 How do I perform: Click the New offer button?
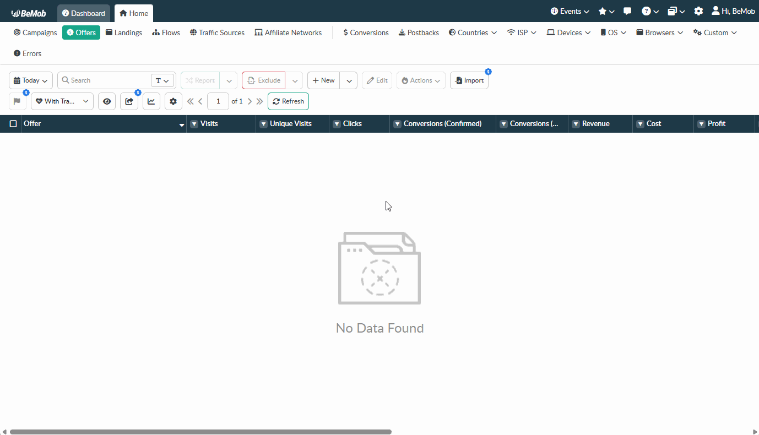(324, 80)
